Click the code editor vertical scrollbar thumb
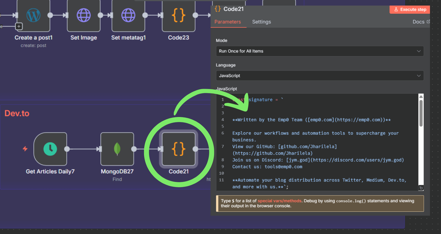This screenshot has height=234, width=441. tap(421, 113)
